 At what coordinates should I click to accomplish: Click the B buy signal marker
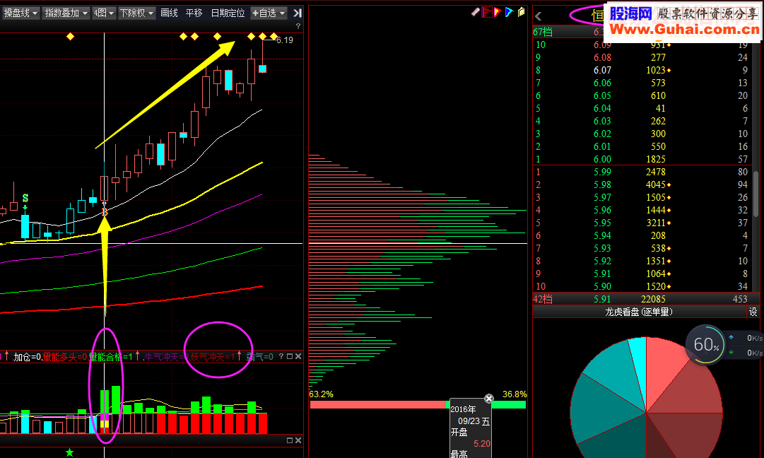(x=105, y=212)
